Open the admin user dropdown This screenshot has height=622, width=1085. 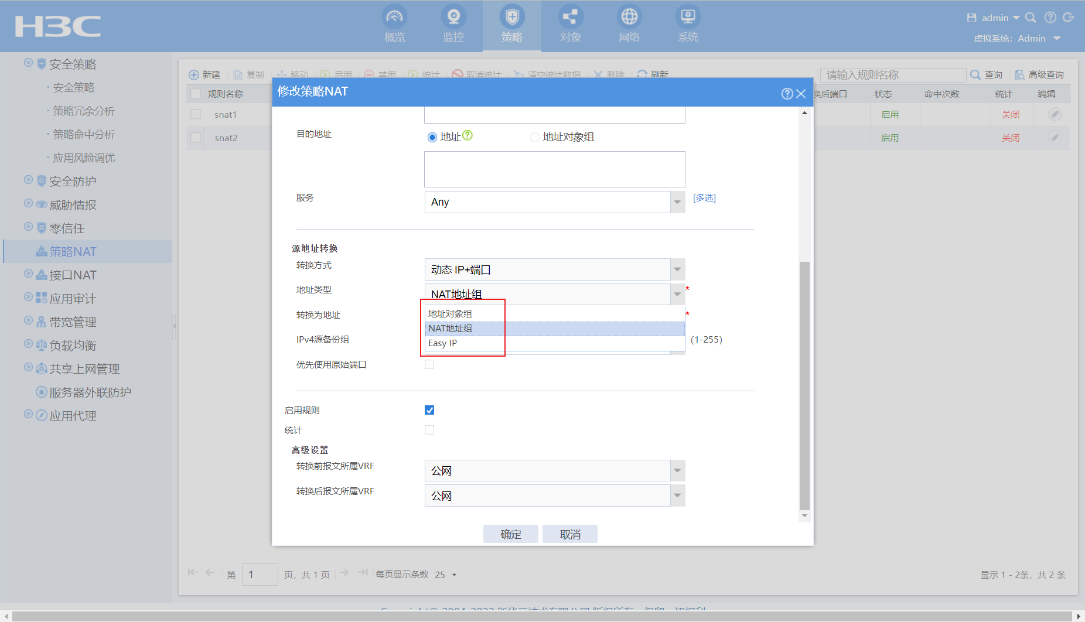[x=1001, y=18]
